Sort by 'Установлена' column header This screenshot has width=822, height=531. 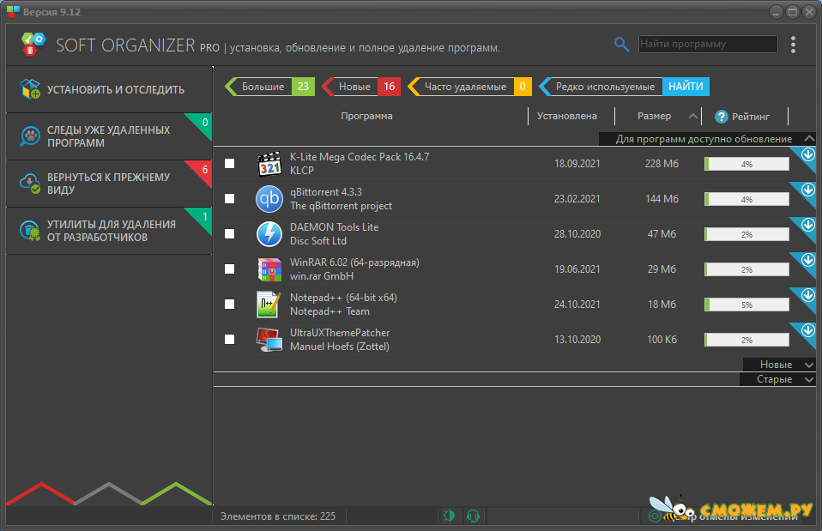point(566,116)
